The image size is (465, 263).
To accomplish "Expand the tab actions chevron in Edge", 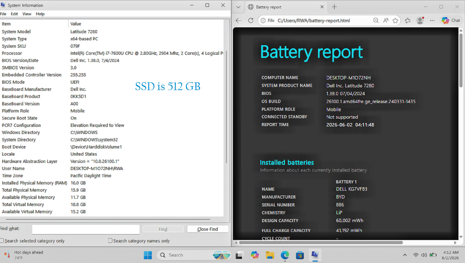I will pos(238,7).
